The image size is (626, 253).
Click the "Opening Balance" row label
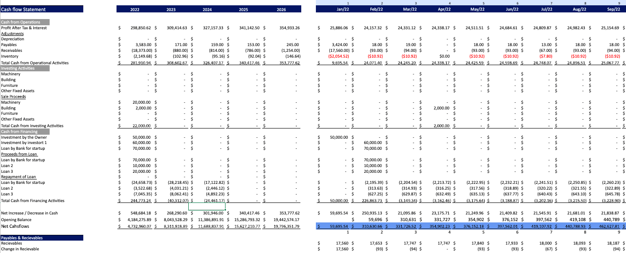pos(16,220)
